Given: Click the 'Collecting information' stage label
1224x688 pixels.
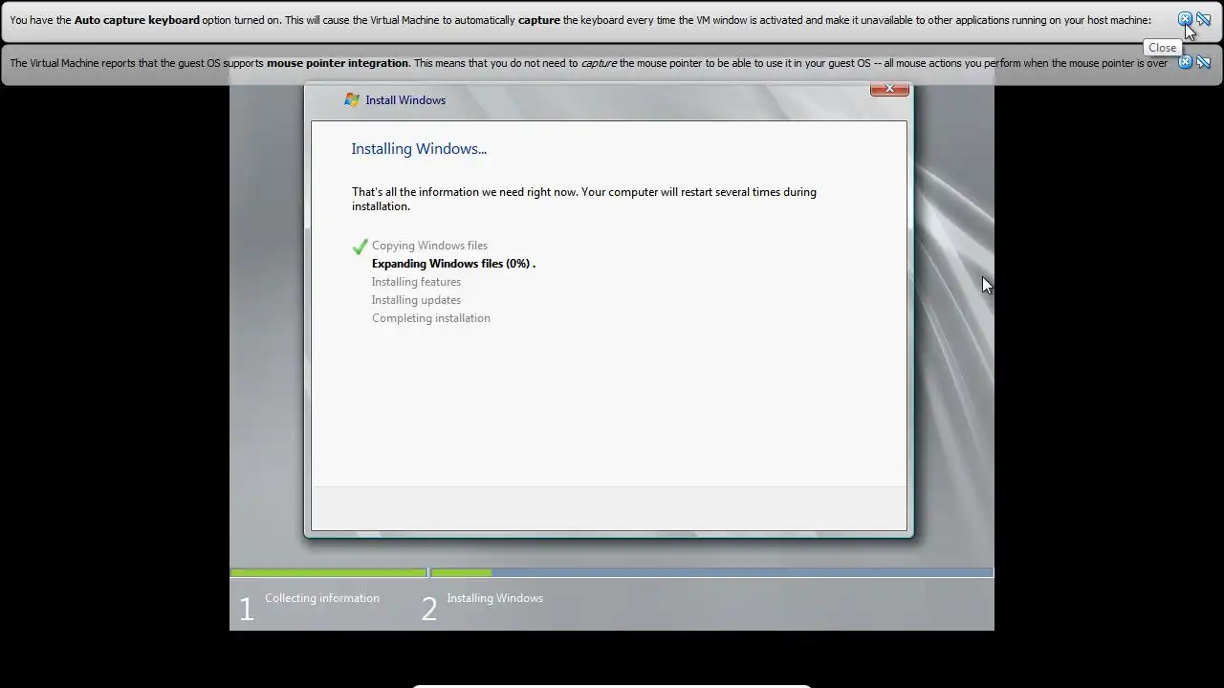Looking at the screenshot, I should pos(322,598).
